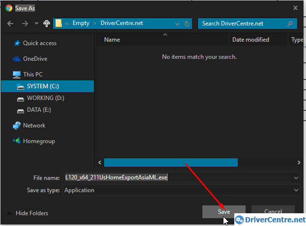Screen dimensions: 306x226
Task: Click the Cancel button
Action: [273, 211]
